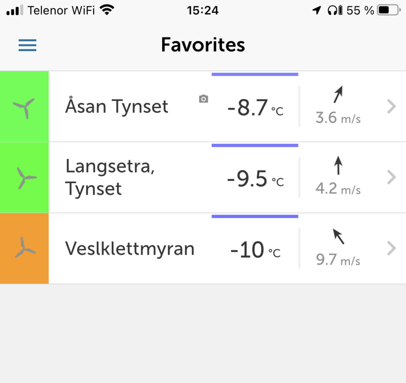Tap the Veslklettmyran wind direction arrow
This screenshot has height=383, width=406.
(339, 236)
